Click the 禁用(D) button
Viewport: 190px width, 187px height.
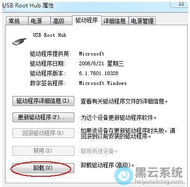click(43, 151)
